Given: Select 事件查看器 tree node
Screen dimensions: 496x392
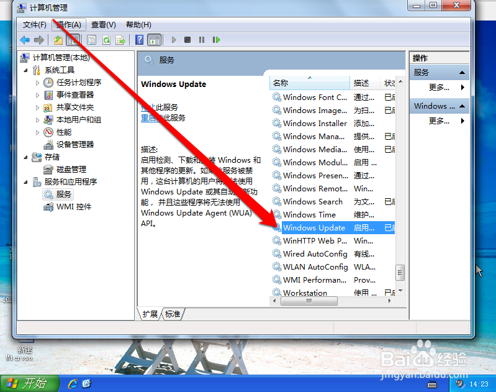Looking at the screenshot, I should [75, 95].
